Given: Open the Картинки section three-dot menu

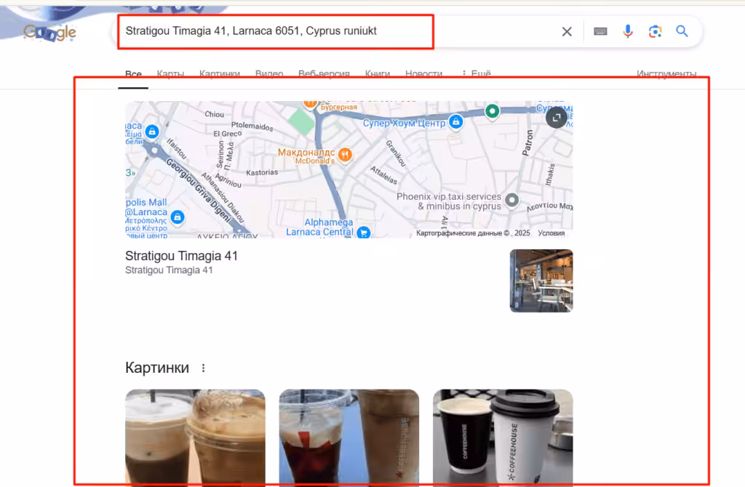Looking at the screenshot, I should click(x=204, y=368).
